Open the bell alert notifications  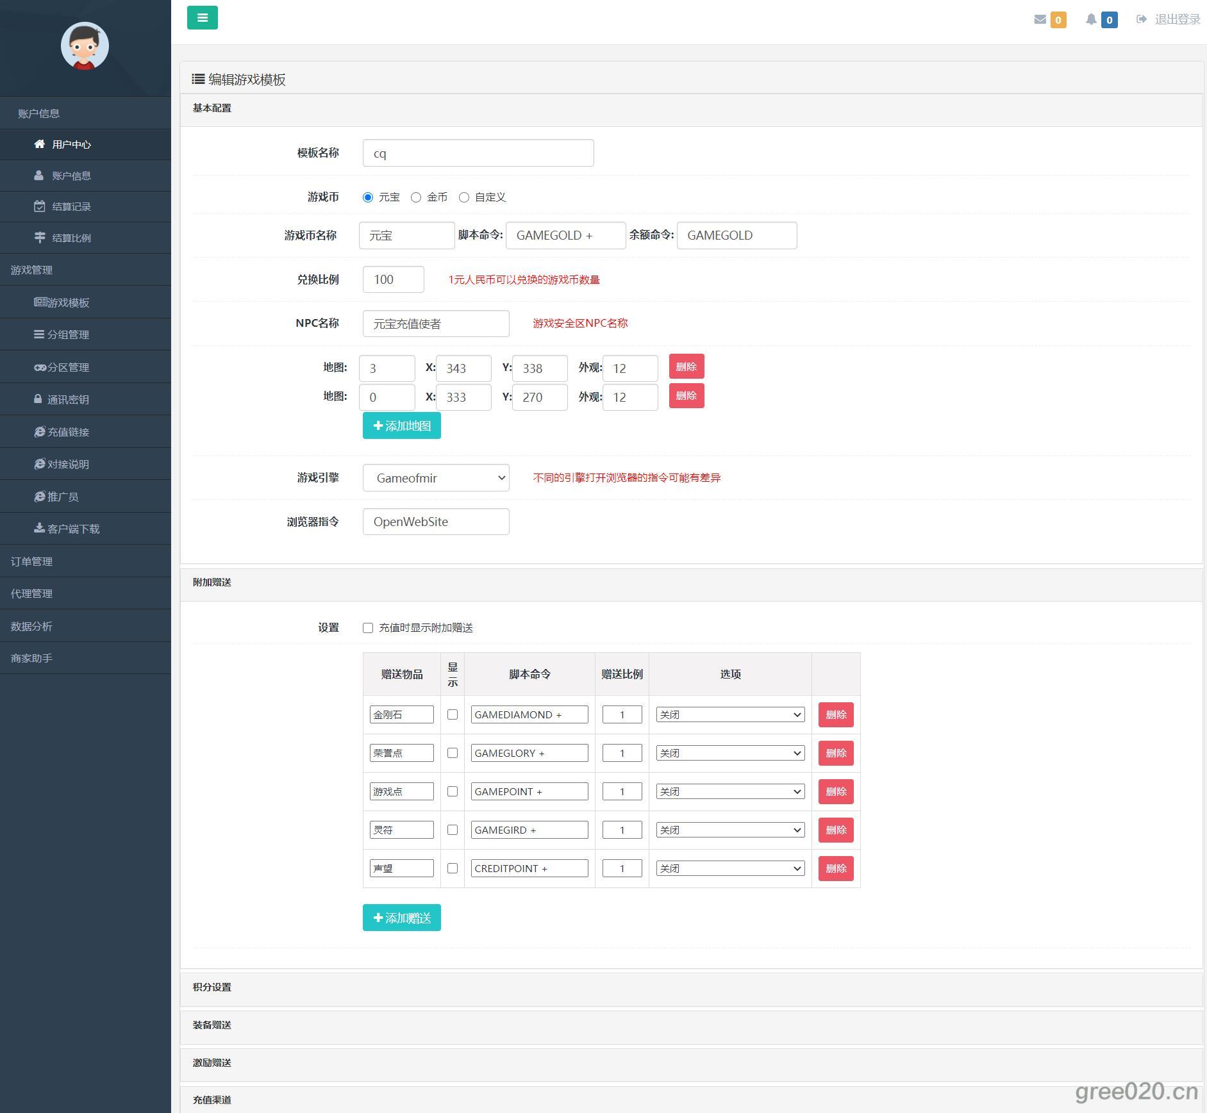[1091, 20]
